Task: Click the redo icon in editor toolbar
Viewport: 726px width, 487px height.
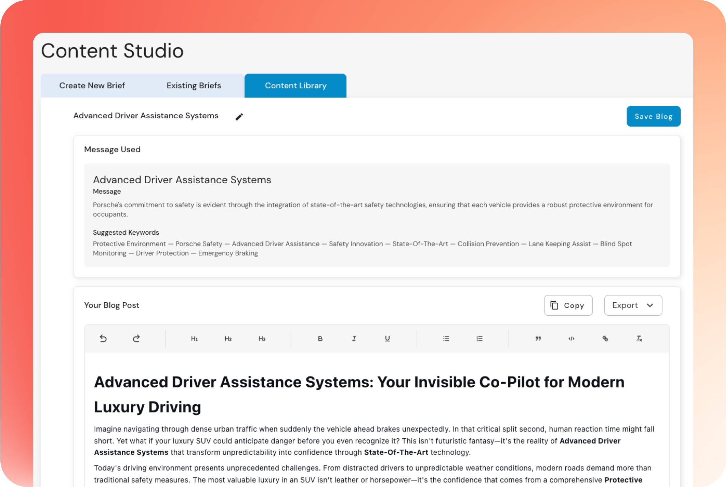Action: coord(136,338)
